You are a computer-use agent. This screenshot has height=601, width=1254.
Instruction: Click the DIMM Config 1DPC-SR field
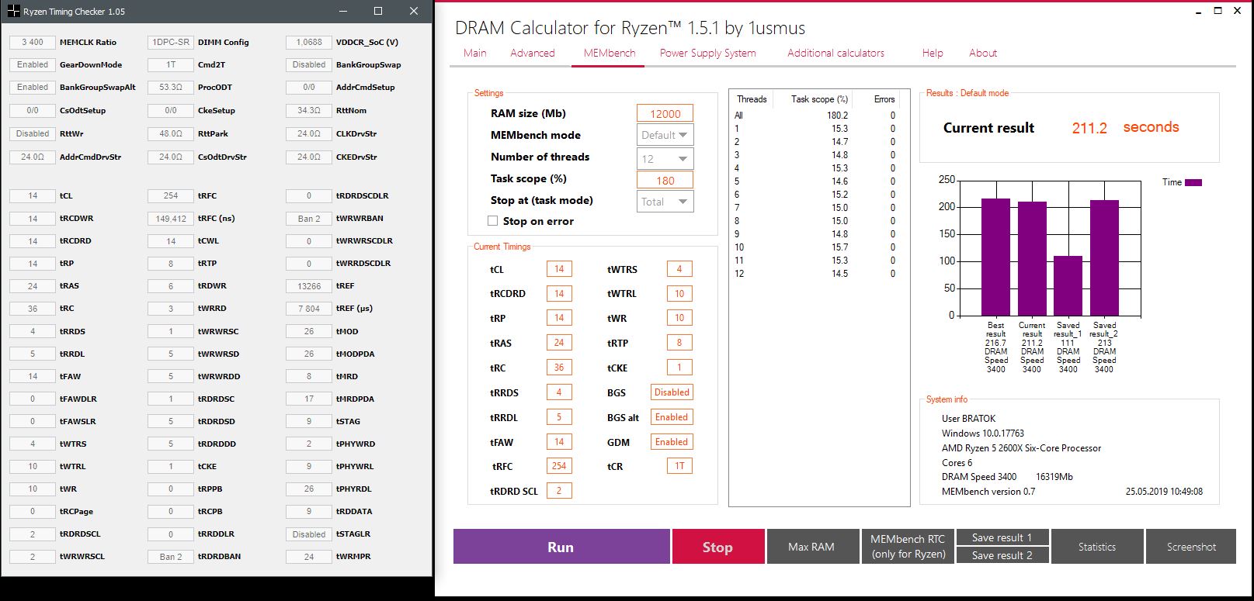coord(171,43)
